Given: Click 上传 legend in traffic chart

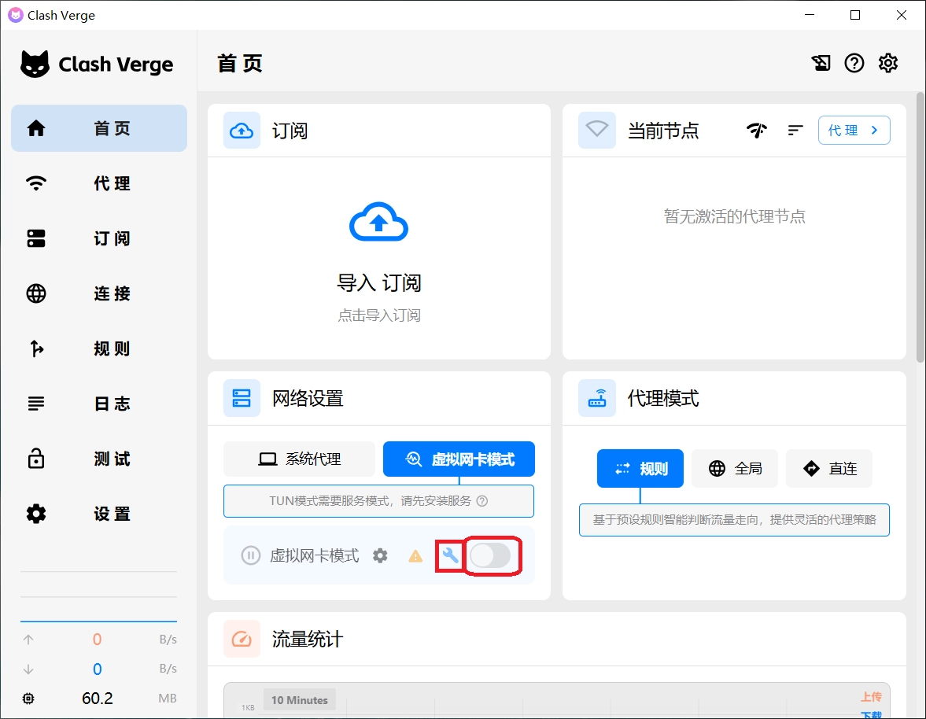Looking at the screenshot, I should pyautogui.click(x=871, y=696).
